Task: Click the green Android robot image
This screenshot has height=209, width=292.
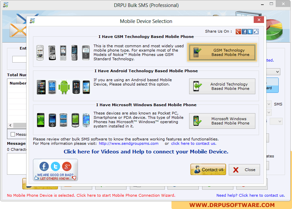Action: pos(64,87)
